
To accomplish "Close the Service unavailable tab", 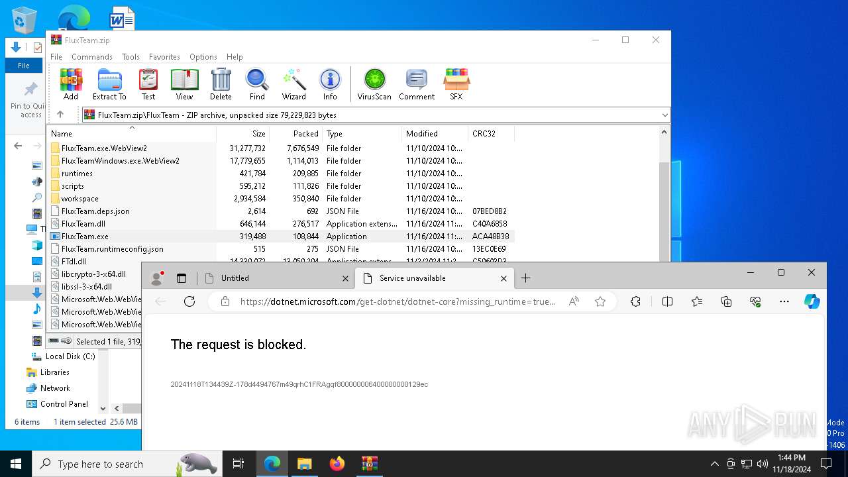I will tap(503, 278).
